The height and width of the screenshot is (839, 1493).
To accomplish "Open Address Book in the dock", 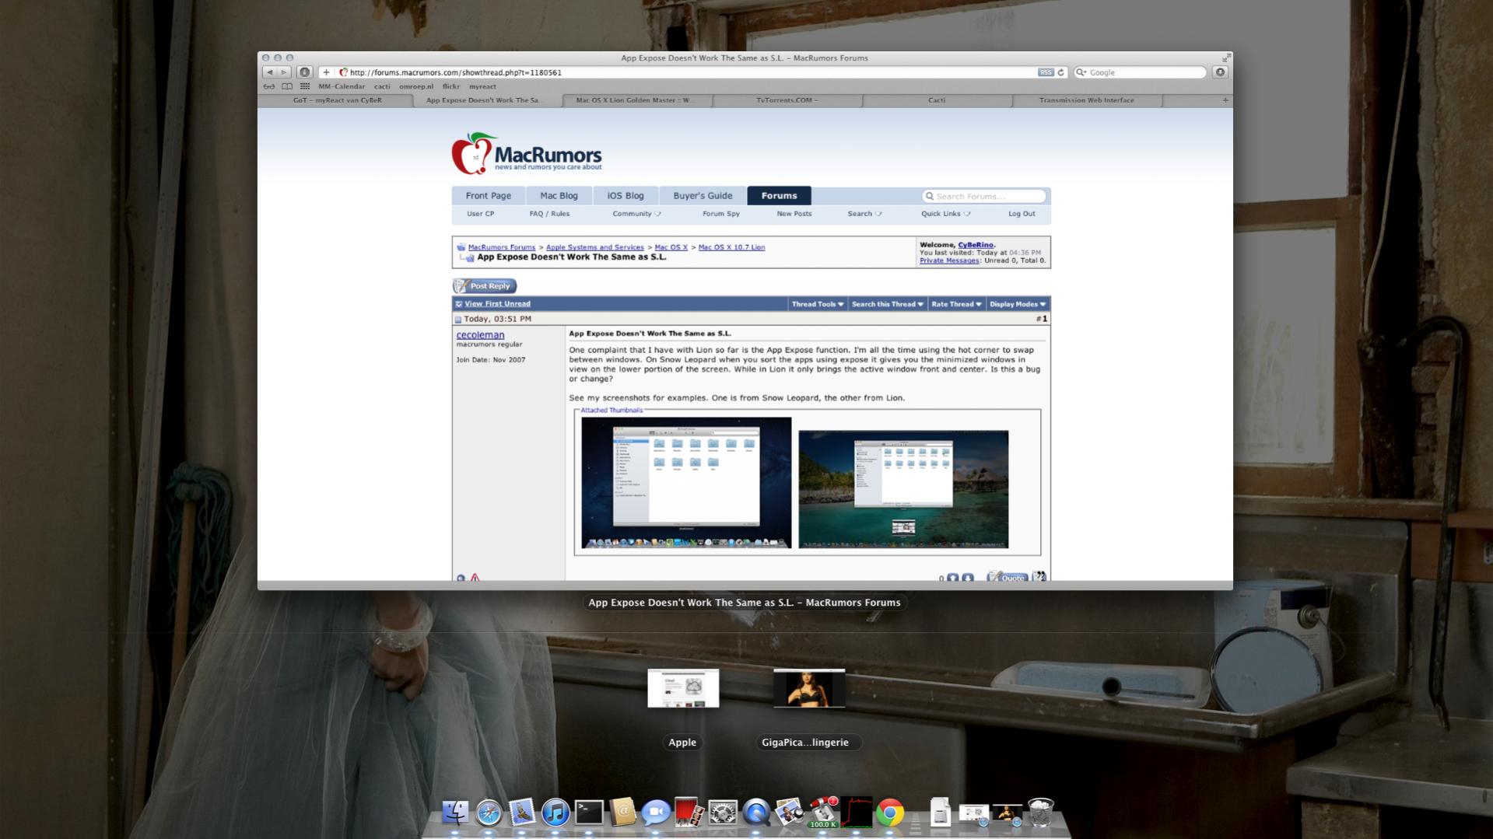I will tap(622, 813).
